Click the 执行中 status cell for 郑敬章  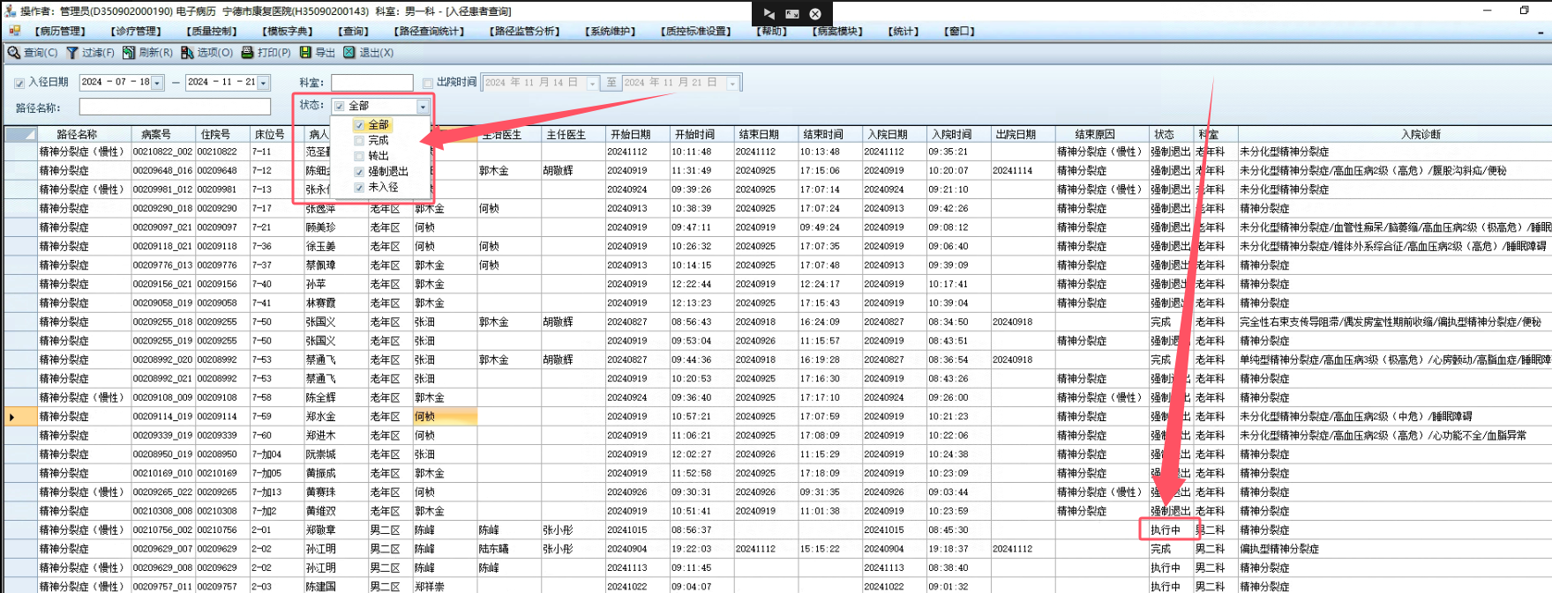[1171, 530]
